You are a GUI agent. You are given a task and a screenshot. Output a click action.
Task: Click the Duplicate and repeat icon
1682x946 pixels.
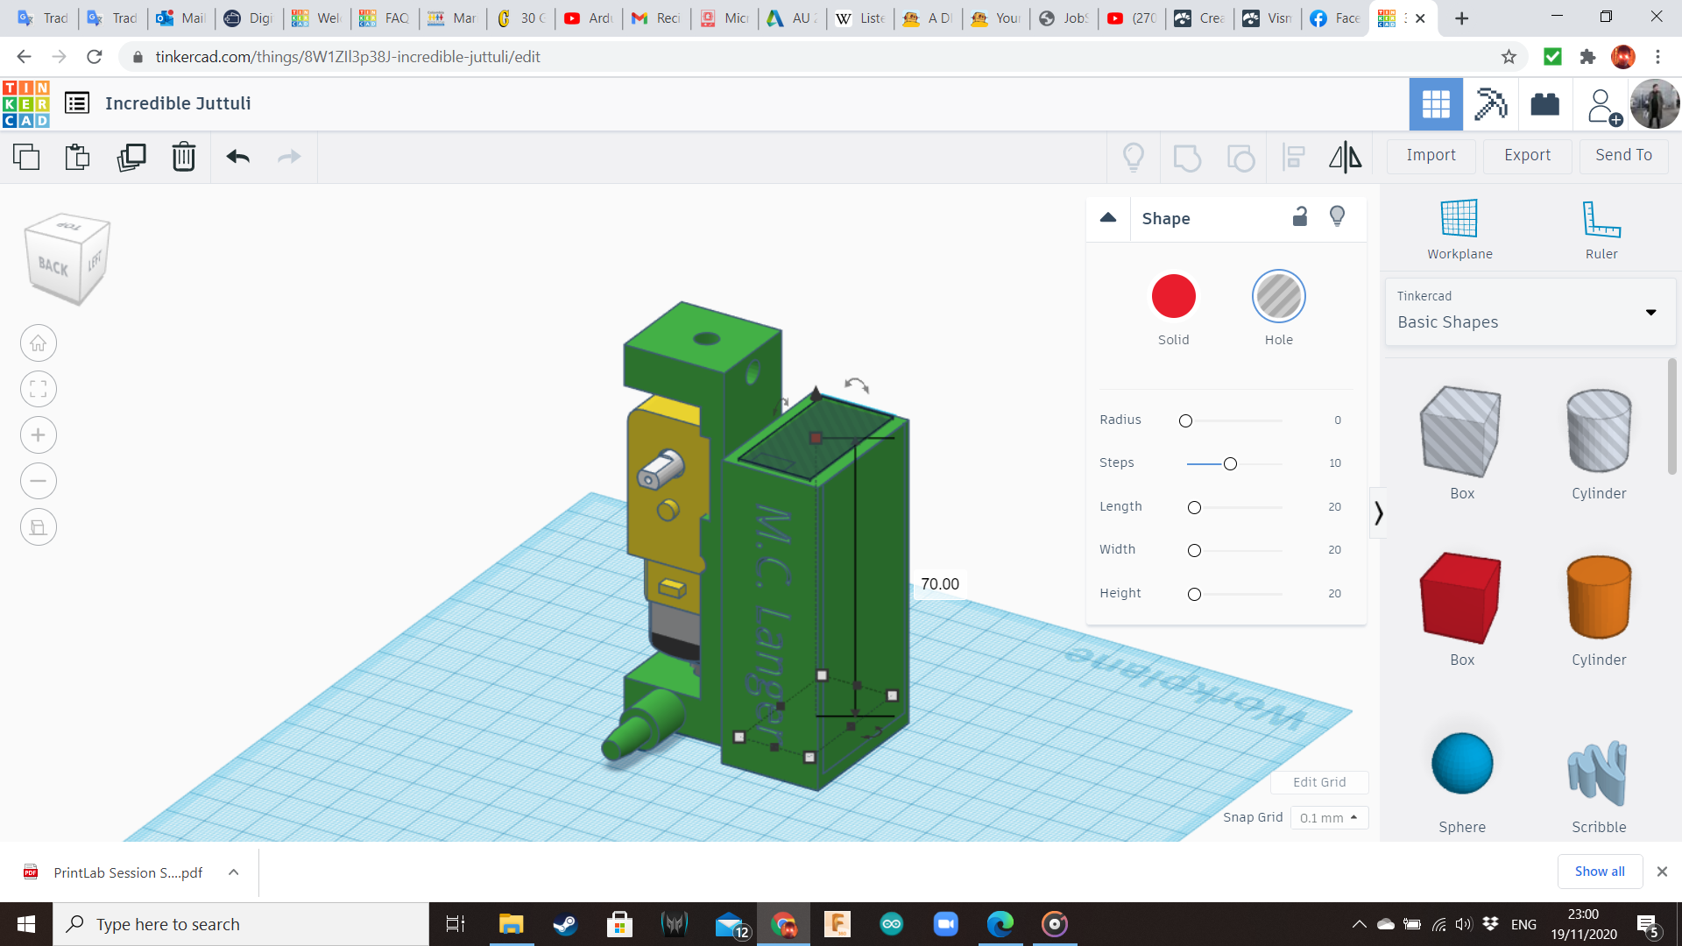click(x=131, y=157)
